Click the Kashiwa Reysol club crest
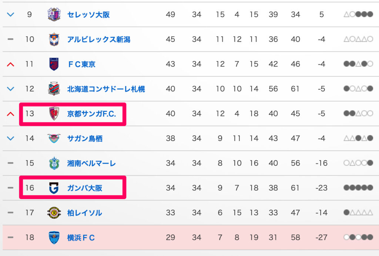 (x=54, y=213)
